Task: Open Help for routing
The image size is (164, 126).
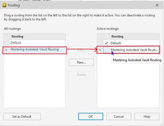Action: pyautogui.click(x=147, y=116)
